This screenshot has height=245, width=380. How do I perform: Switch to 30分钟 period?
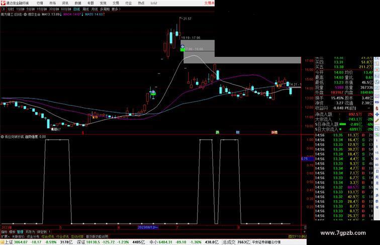pyautogui.click(x=54, y=9)
